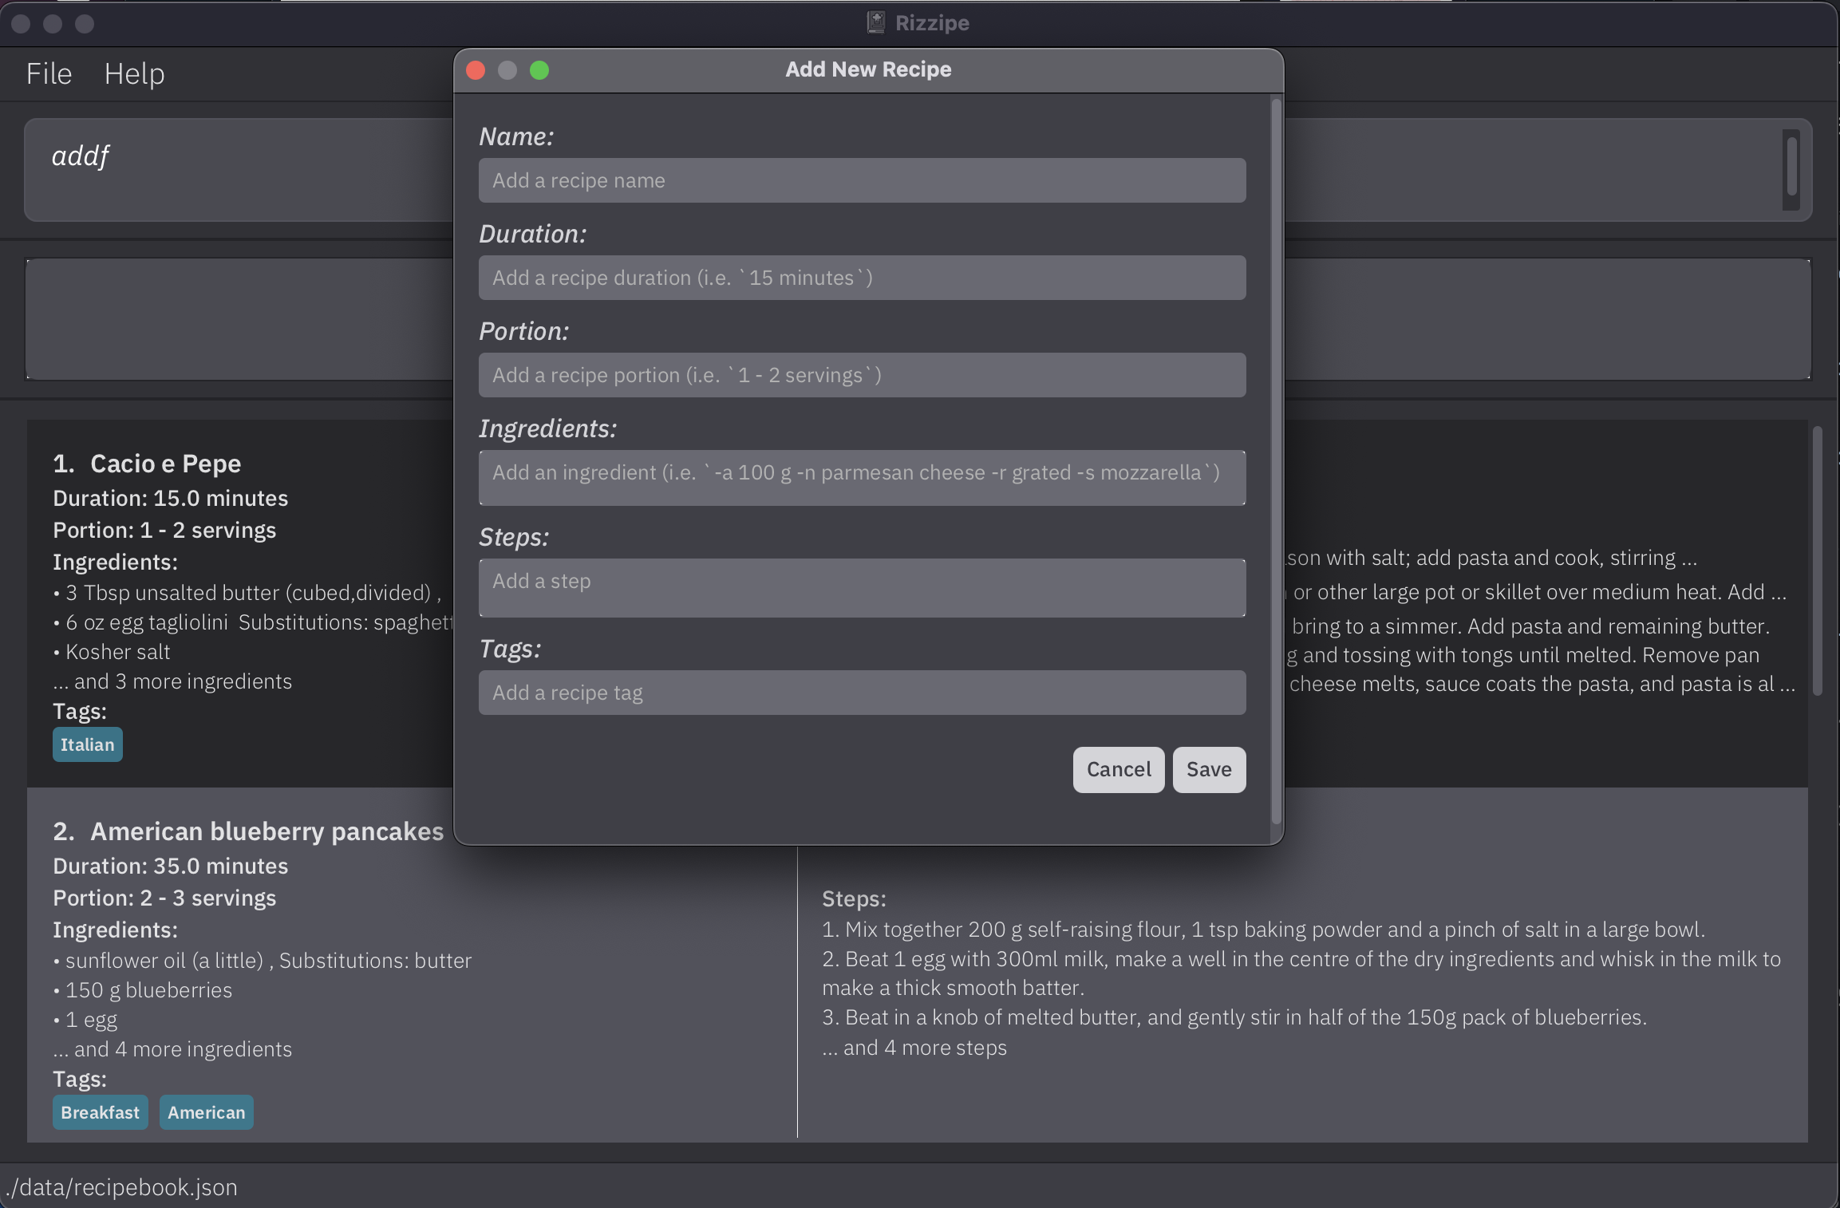Click the ingredients input field

(862, 472)
